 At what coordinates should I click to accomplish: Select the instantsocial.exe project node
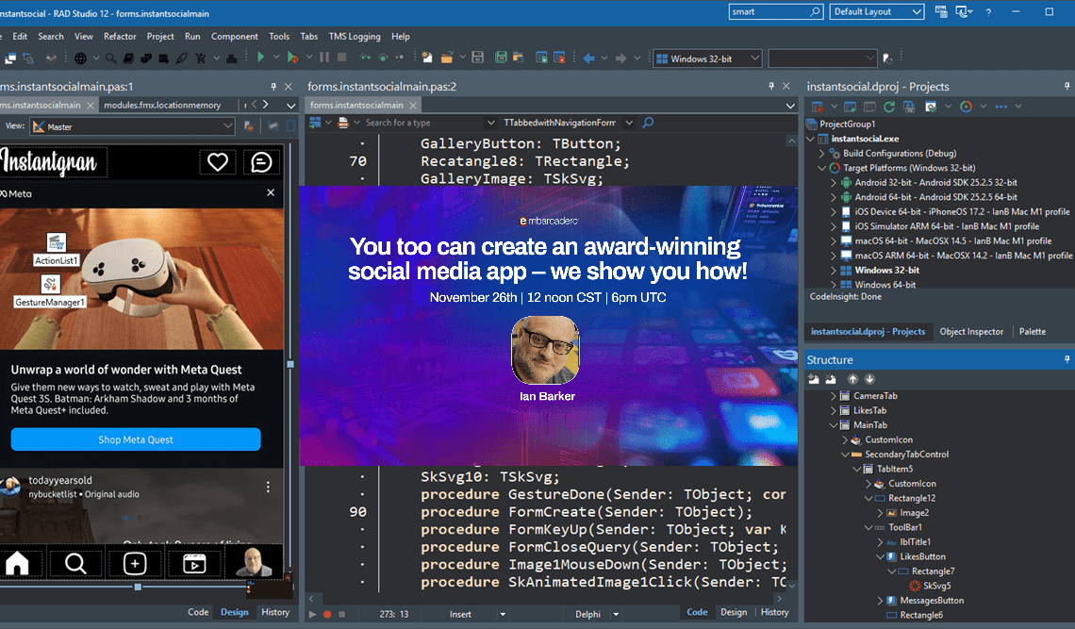866,139
